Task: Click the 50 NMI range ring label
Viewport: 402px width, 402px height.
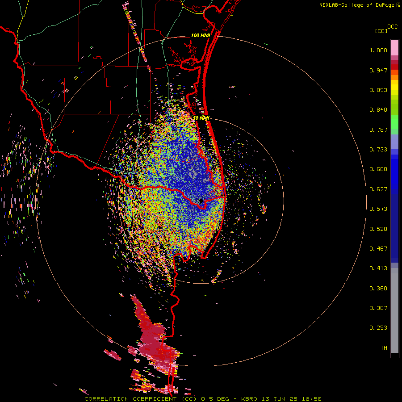Action: (x=201, y=118)
